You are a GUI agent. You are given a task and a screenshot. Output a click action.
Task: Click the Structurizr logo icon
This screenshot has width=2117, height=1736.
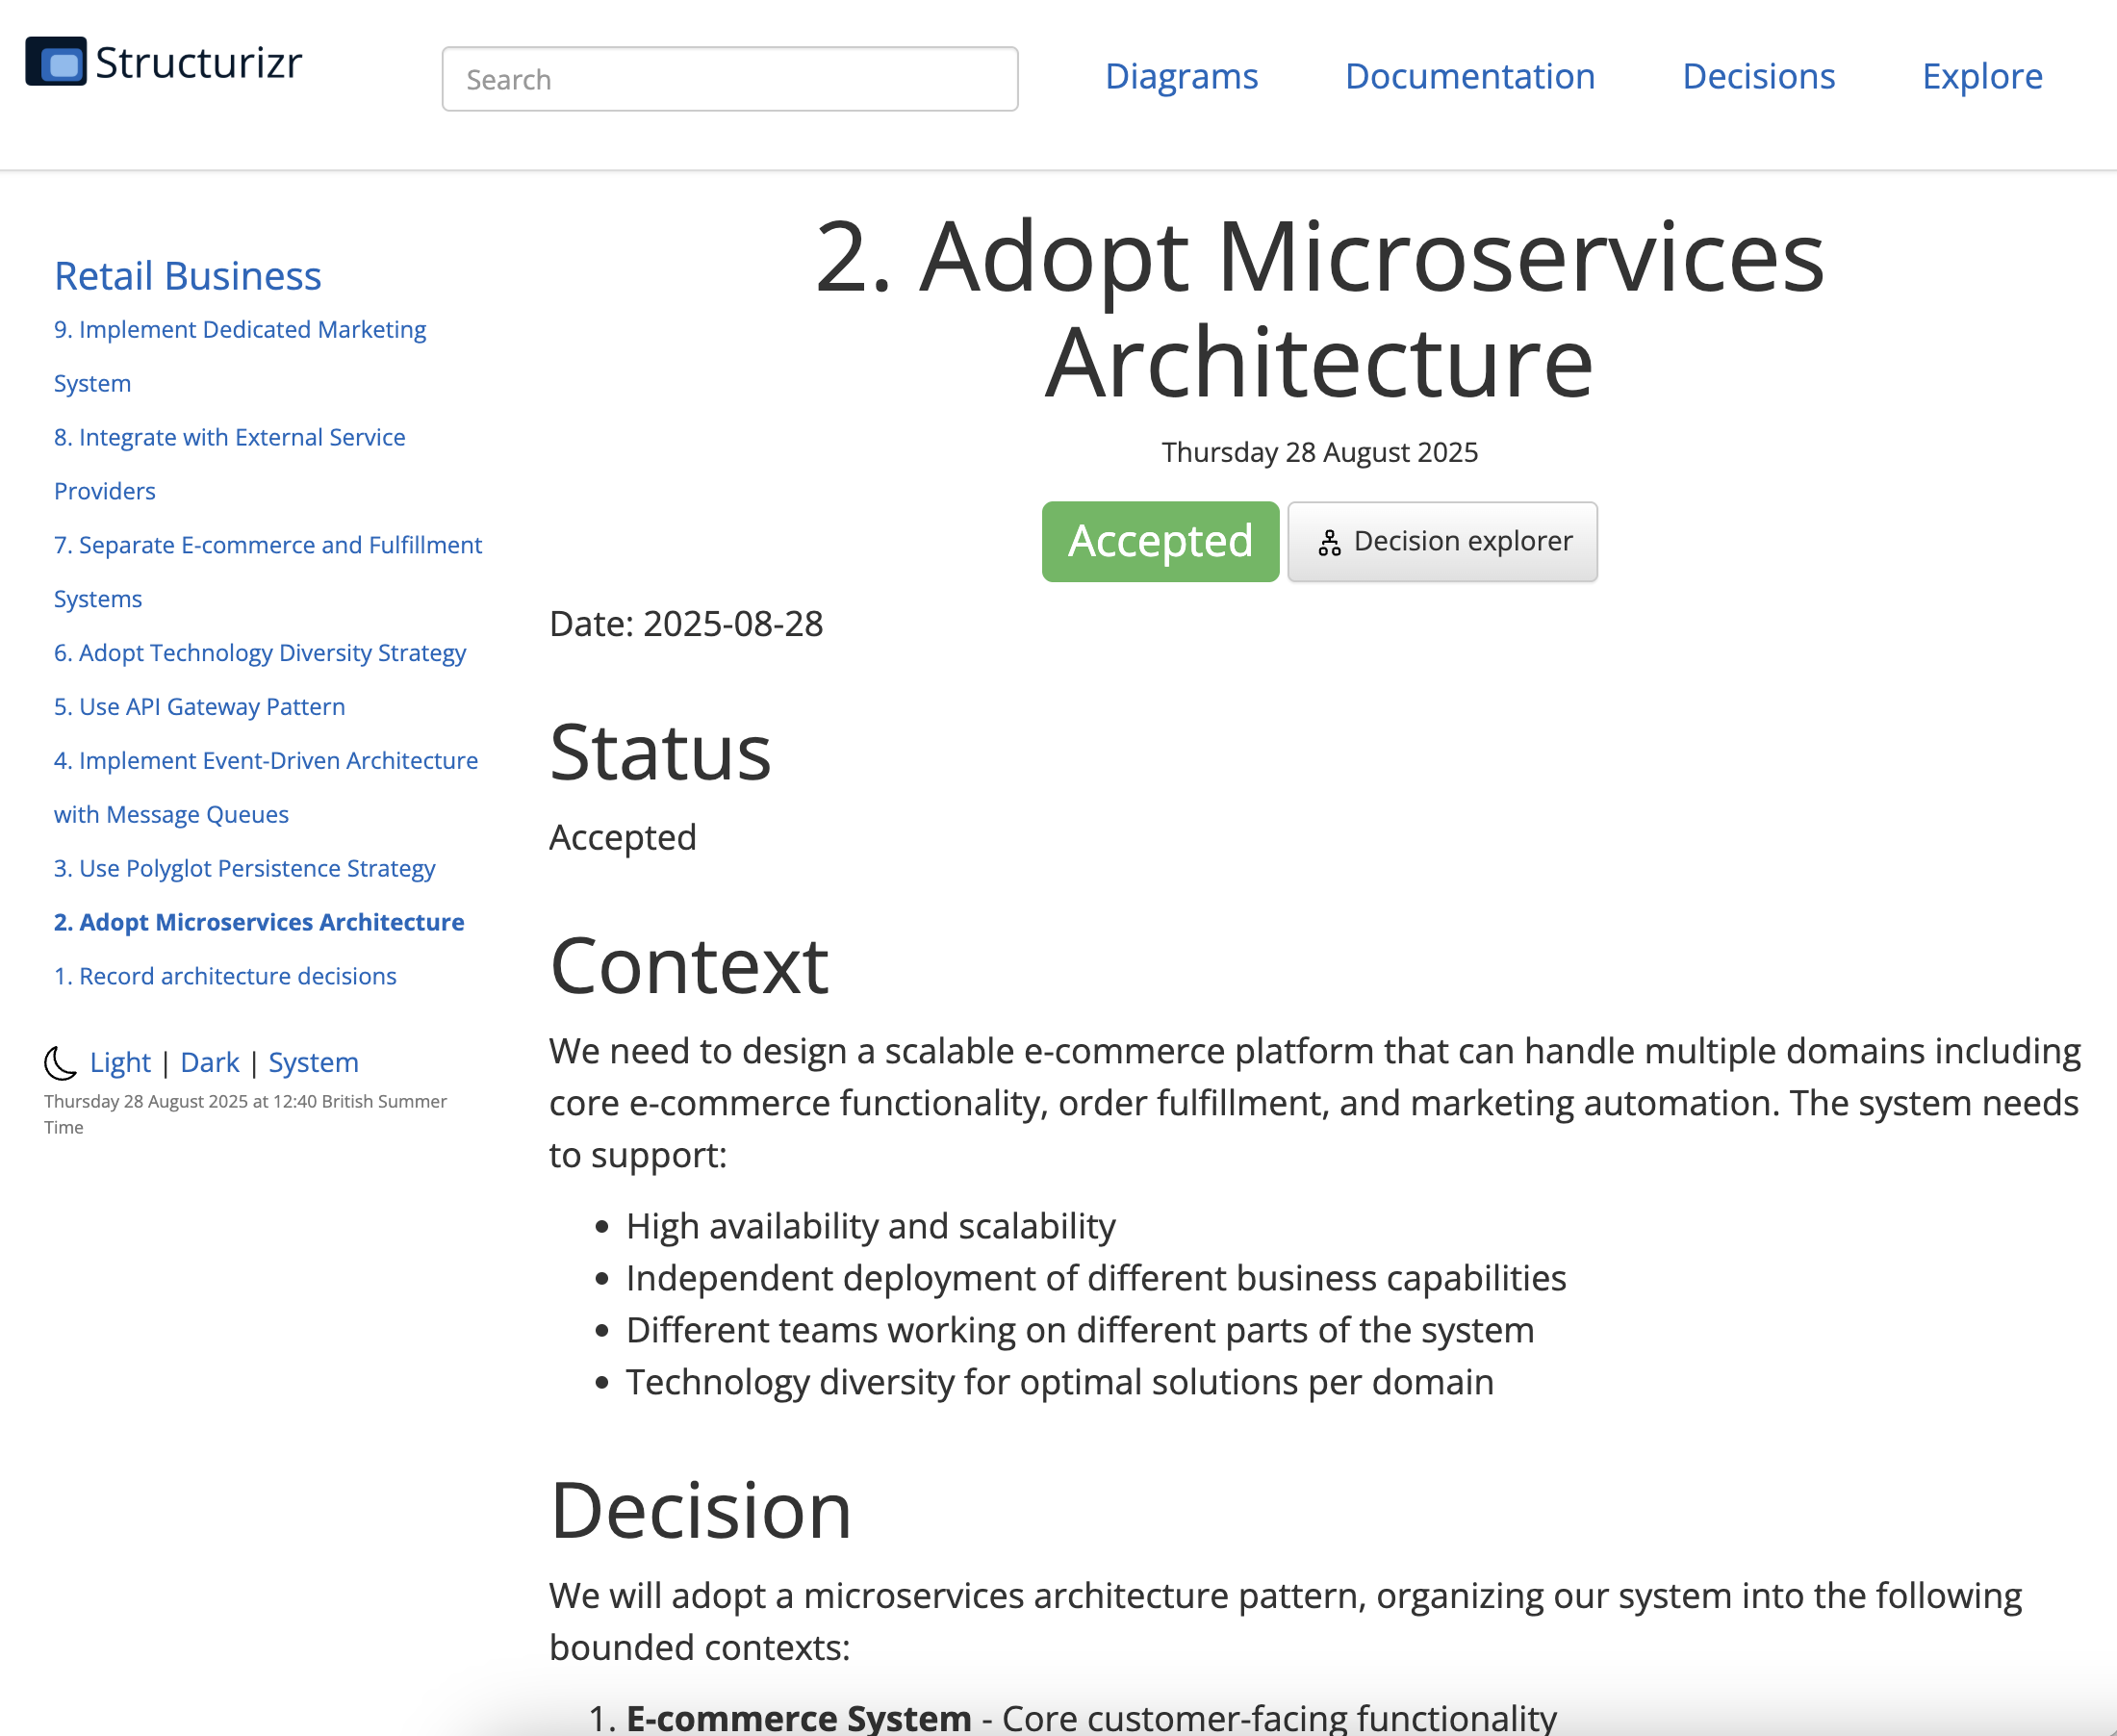56,62
